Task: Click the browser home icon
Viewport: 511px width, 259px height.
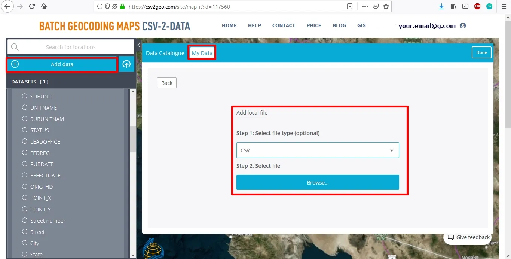Action: pyautogui.click(x=44, y=6)
